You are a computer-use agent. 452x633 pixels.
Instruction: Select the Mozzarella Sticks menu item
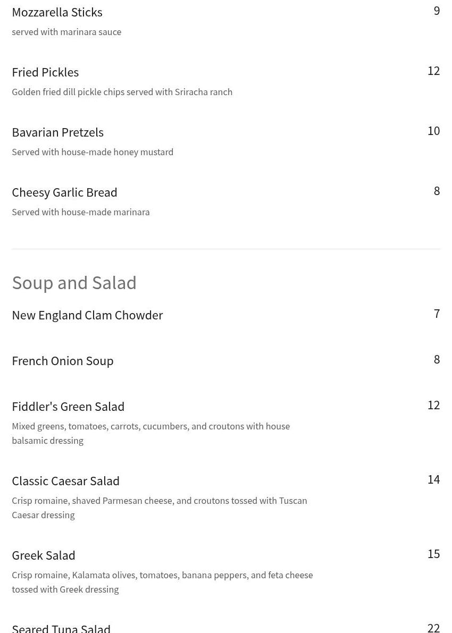point(57,12)
